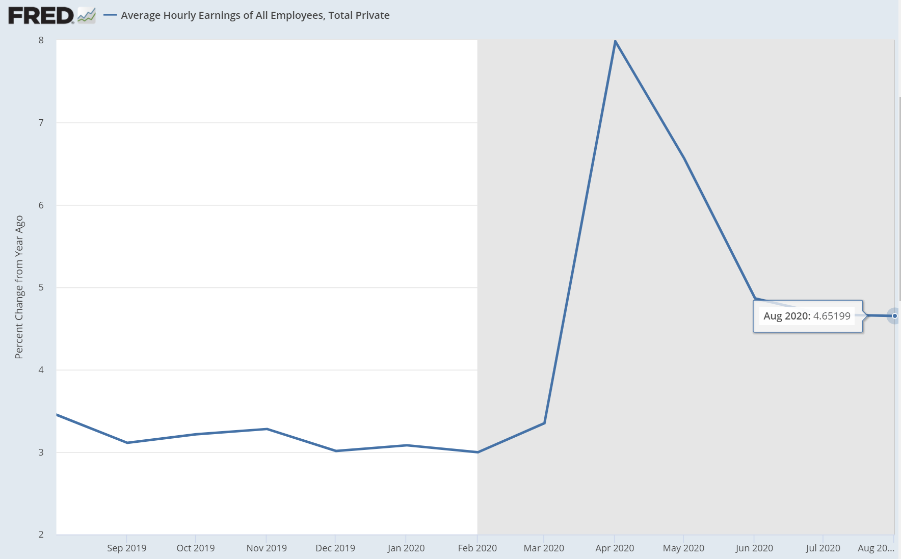Click the truncated Aug 20... axis label
Screen dimensions: 901x559
pos(876,548)
